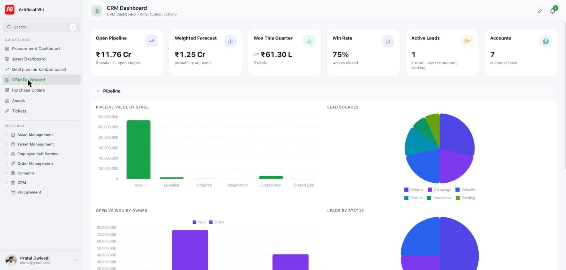Toggle the Partner legend item
This screenshot has width=566, height=270.
pos(413,198)
